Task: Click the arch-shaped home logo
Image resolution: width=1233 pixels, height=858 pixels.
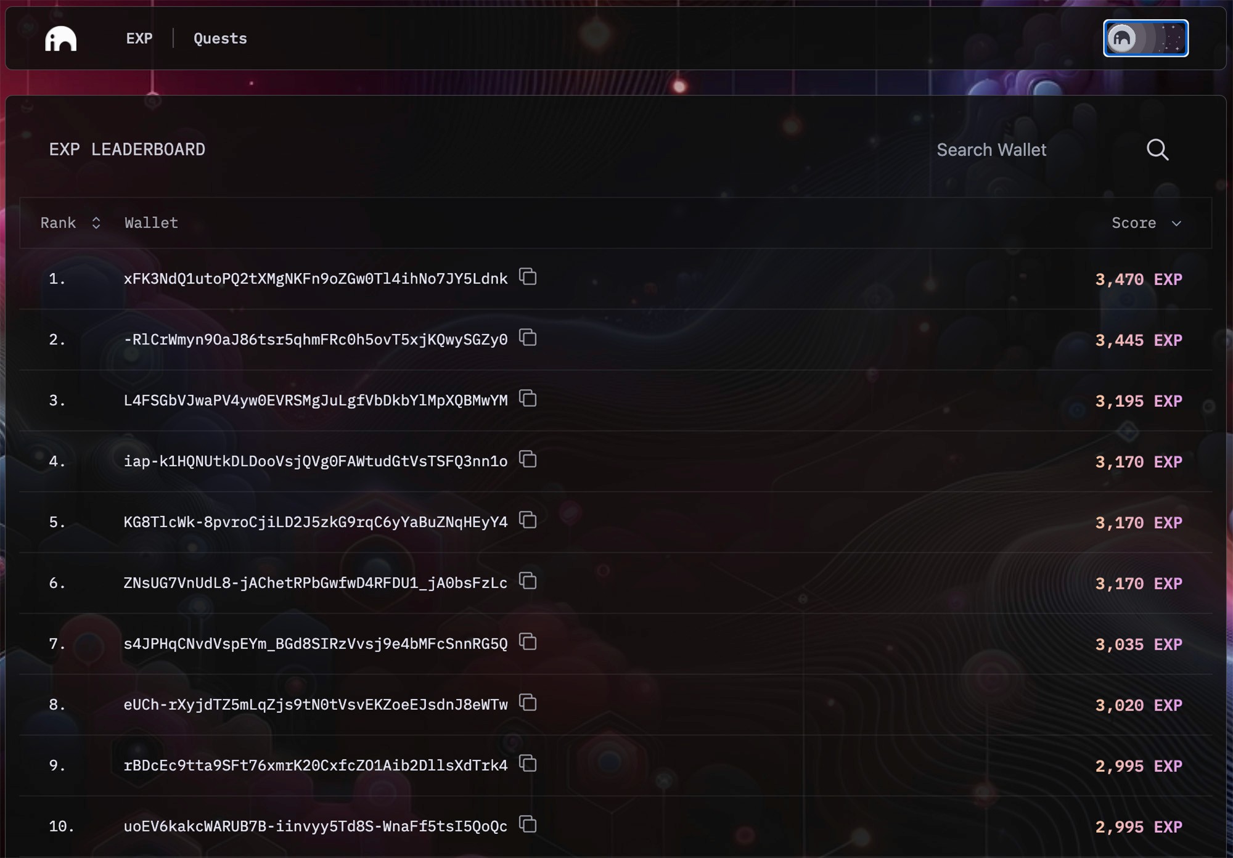Action: pos(60,39)
